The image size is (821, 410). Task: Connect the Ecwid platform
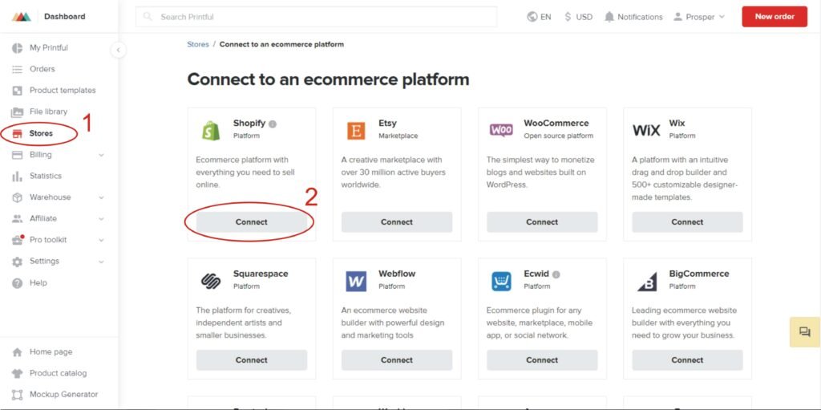pos(542,360)
